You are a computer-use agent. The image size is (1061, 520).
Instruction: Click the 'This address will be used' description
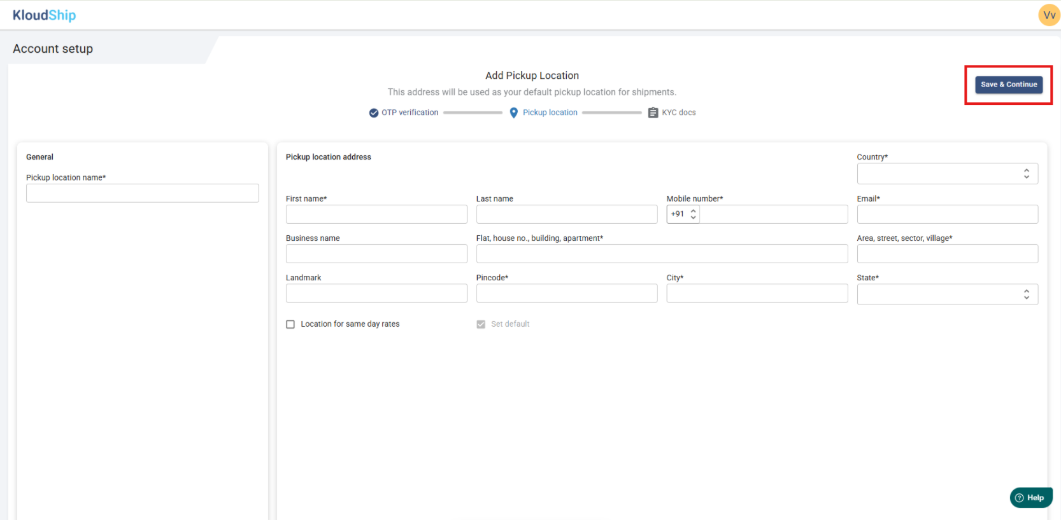pos(532,92)
